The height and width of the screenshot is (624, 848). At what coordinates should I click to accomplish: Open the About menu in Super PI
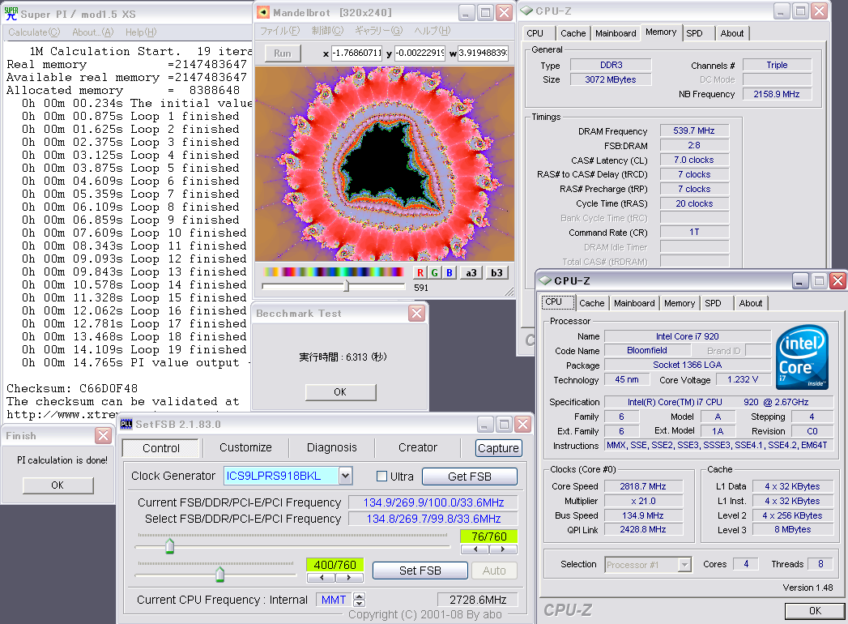(92, 32)
